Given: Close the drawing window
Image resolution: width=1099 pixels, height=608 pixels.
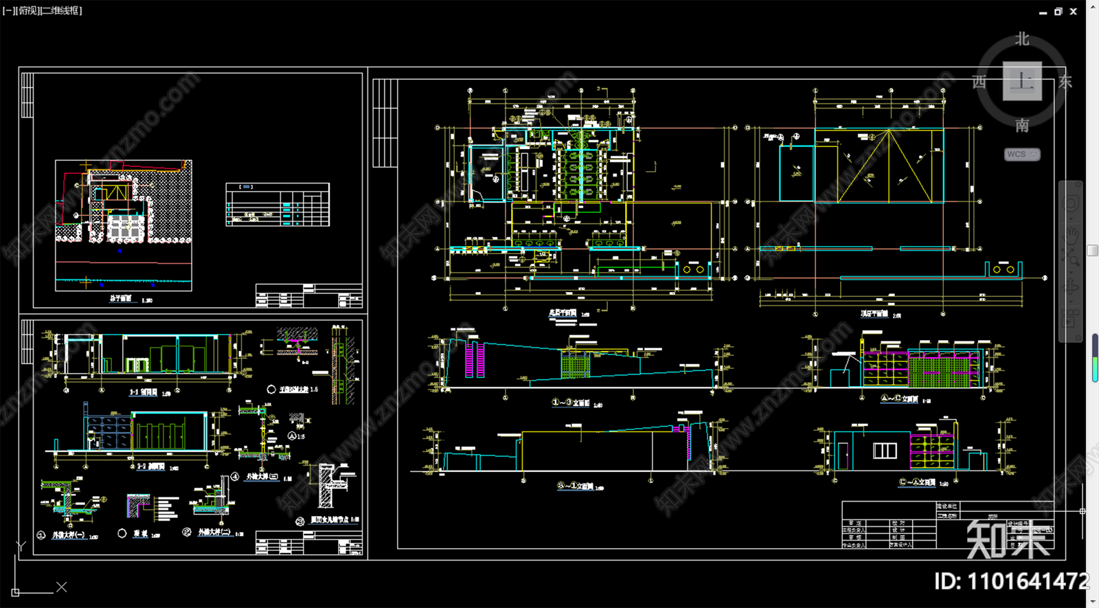Looking at the screenshot, I should (x=1074, y=12).
